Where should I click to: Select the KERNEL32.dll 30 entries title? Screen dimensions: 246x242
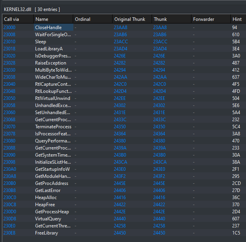click(32, 9)
